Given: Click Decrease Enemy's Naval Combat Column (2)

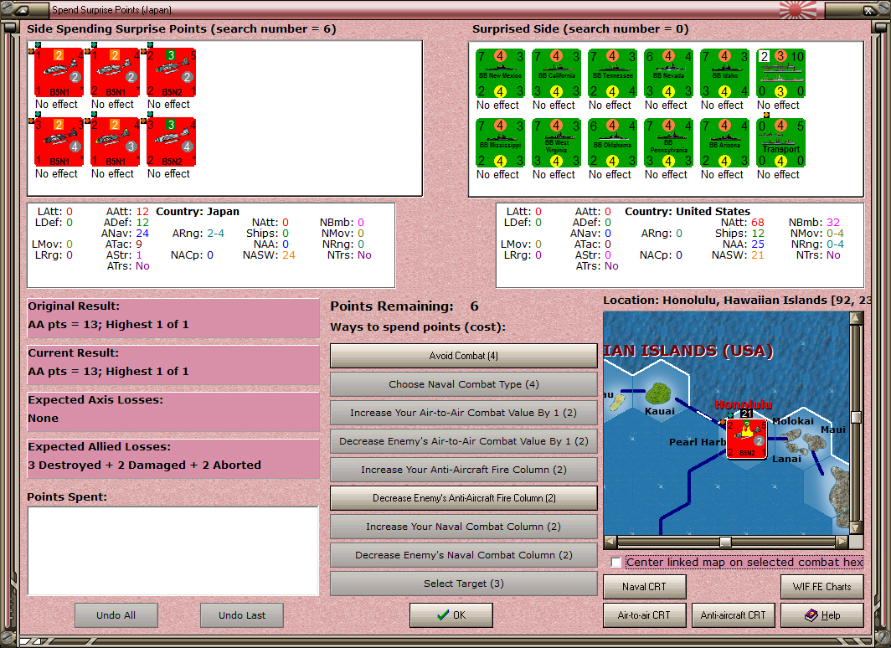Looking at the screenshot, I should 464,555.
